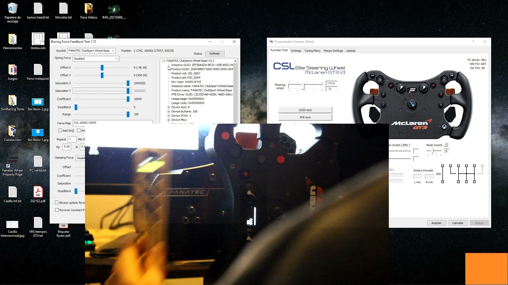Expand the Device POVs: 1 node

tap(169, 116)
